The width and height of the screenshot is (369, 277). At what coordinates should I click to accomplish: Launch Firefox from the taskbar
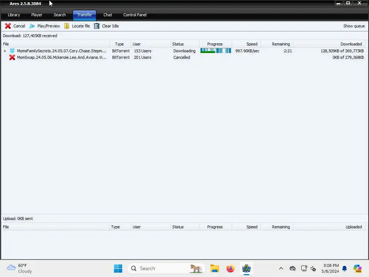230,268
